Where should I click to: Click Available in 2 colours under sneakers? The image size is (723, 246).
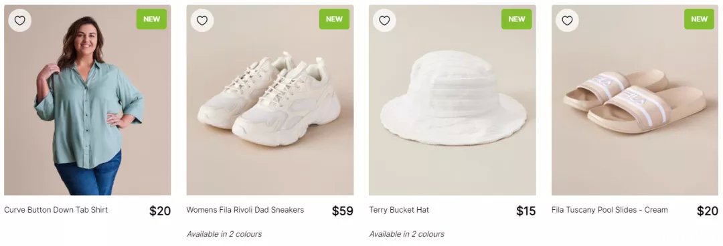(x=224, y=234)
